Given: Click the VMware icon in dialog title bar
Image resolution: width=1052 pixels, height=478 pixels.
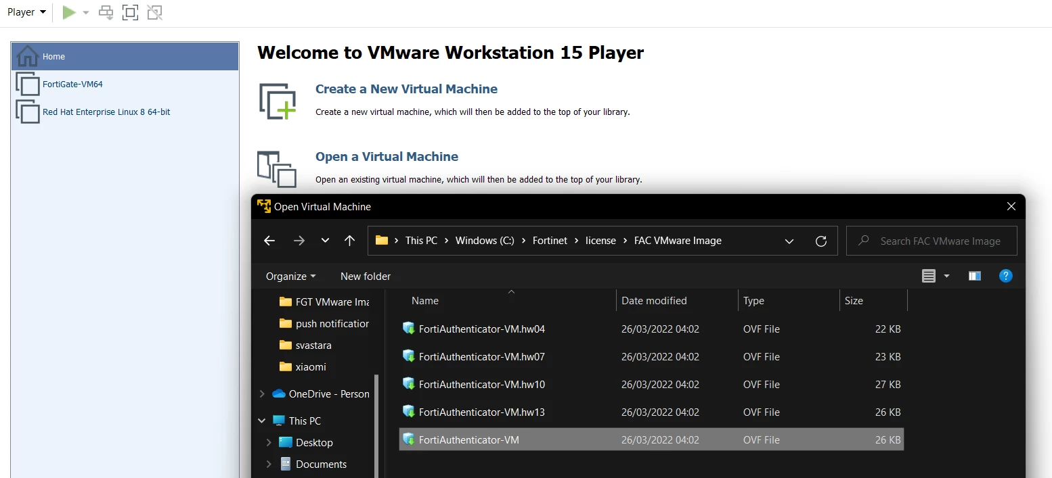Looking at the screenshot, I should point(264,206).
